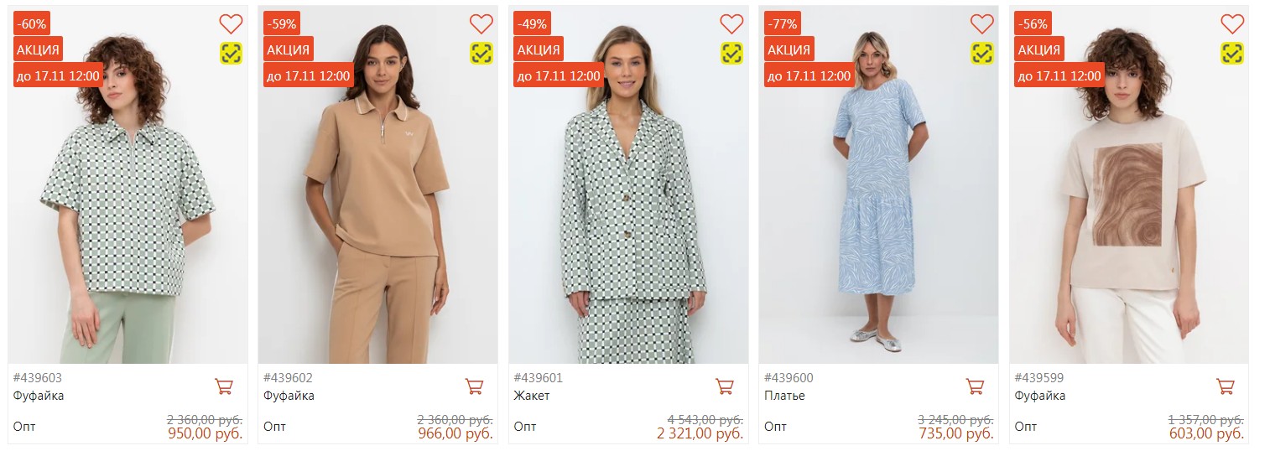The height and width of the screenshot is (451, 1270).
Task: Click the АКЦИЯ label on product #439599
Action: [1039, 49]
